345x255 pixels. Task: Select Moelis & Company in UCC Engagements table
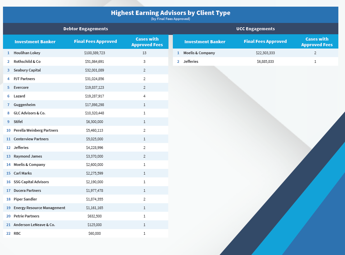pyautogui.click(x=199, y=53)
